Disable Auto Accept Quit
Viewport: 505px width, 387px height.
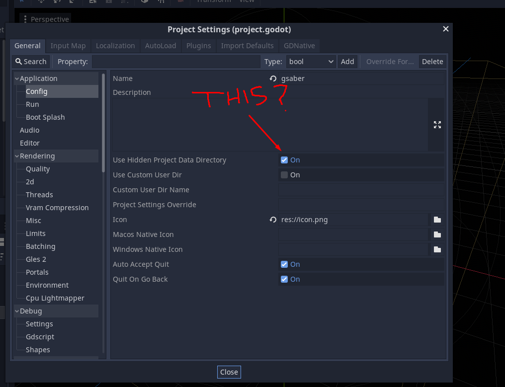point(284,264)
